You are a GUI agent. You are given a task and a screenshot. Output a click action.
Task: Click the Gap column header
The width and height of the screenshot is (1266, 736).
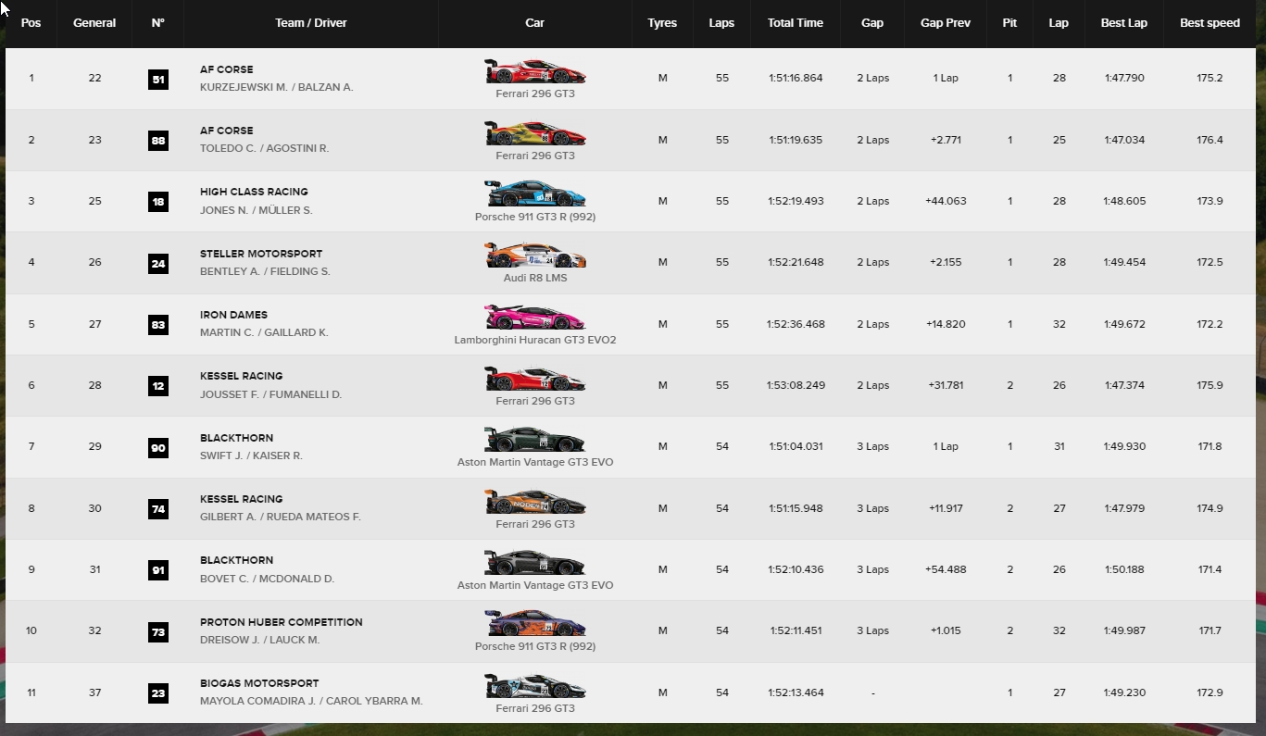coord(872,23)
